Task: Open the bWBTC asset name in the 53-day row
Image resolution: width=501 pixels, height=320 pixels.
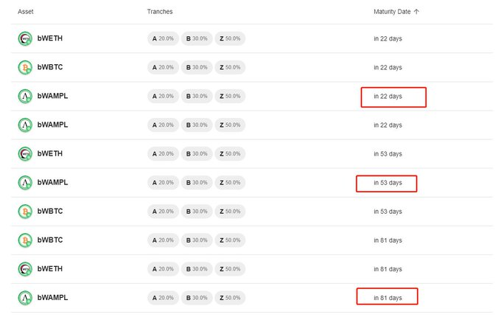Action: [50, 211]
